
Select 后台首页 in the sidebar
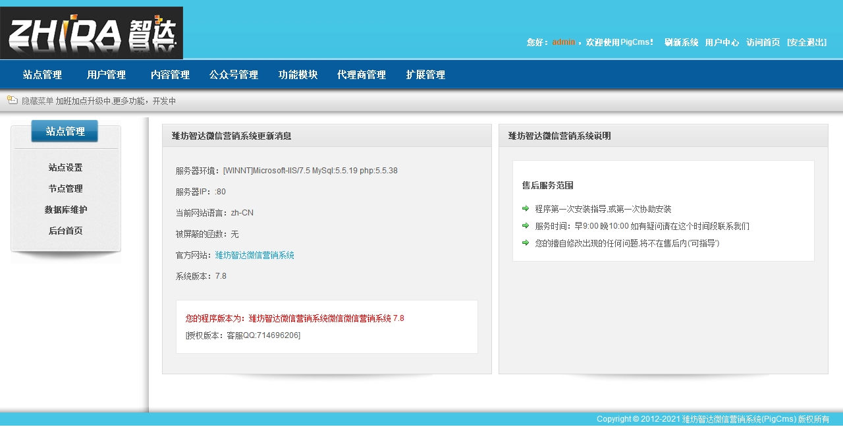65,231
